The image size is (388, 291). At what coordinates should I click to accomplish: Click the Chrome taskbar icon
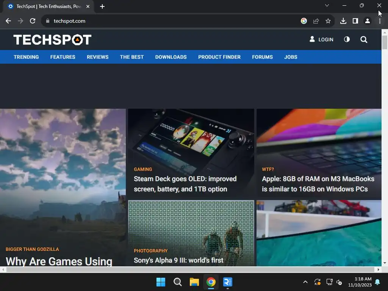click(x=211, y=282)
